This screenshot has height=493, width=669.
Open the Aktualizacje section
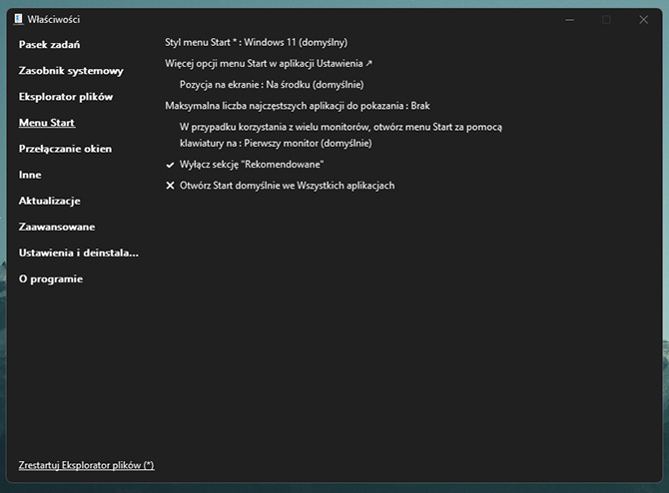50,201
